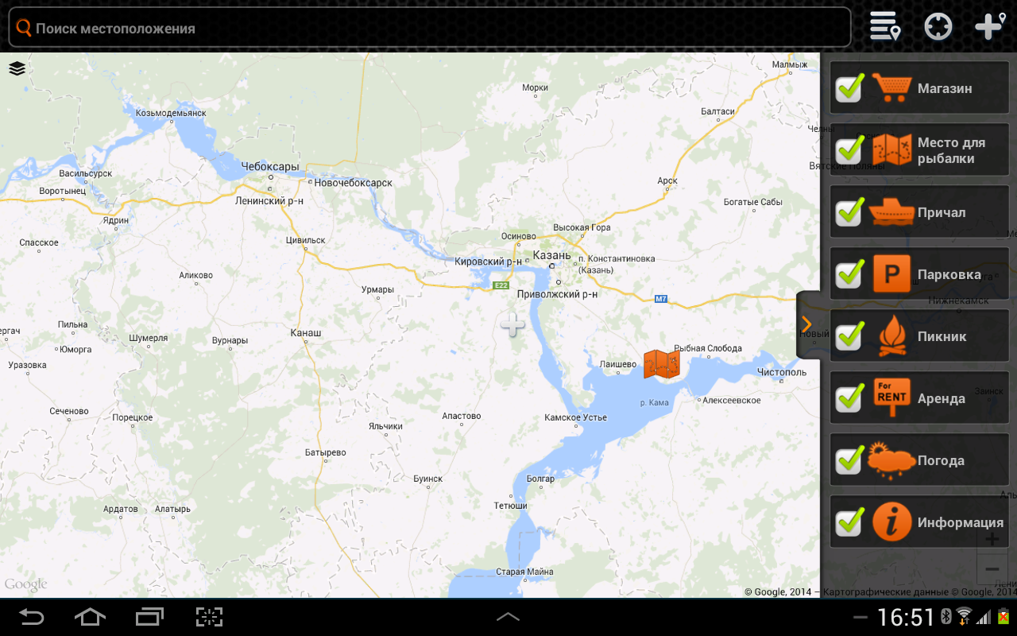Tap Старая Майна label on map
This screenshot has height=636, width=1017.
click(x=524, y=572)
